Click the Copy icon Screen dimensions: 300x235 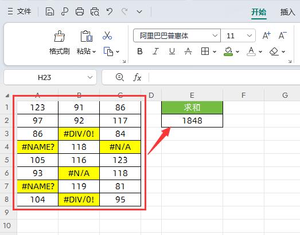pyautogui.click(x=108, y=51)
